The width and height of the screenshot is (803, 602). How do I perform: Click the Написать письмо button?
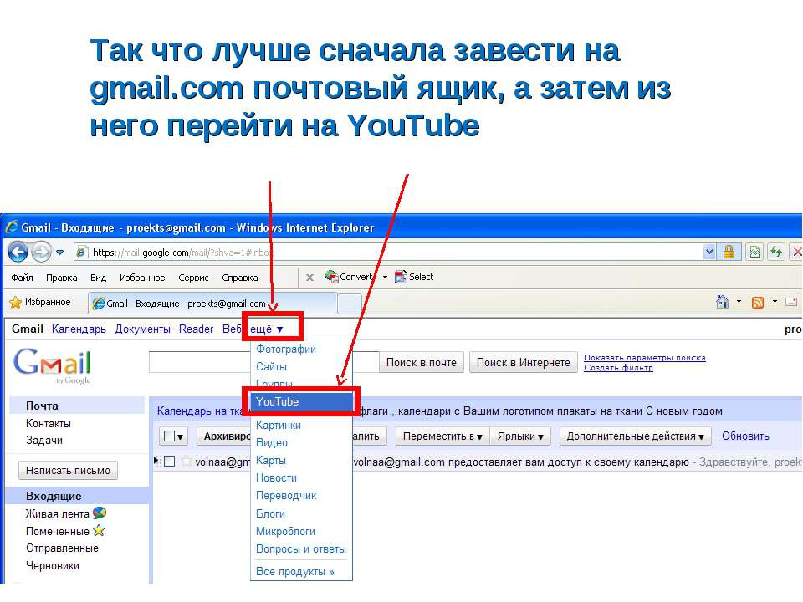68,471
